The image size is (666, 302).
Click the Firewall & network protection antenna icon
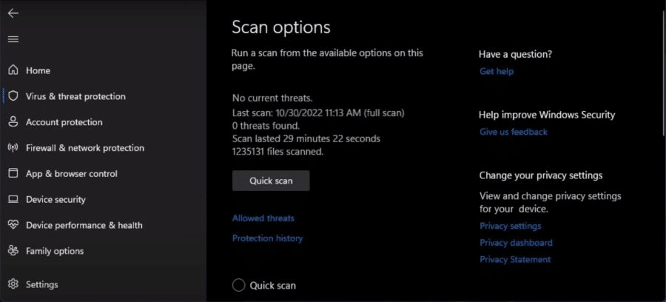pos(13,148)
